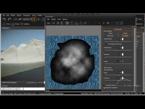Click the Redo arrow icon
145x109 pixels.
pyautogui.click(x=10, y=19)
